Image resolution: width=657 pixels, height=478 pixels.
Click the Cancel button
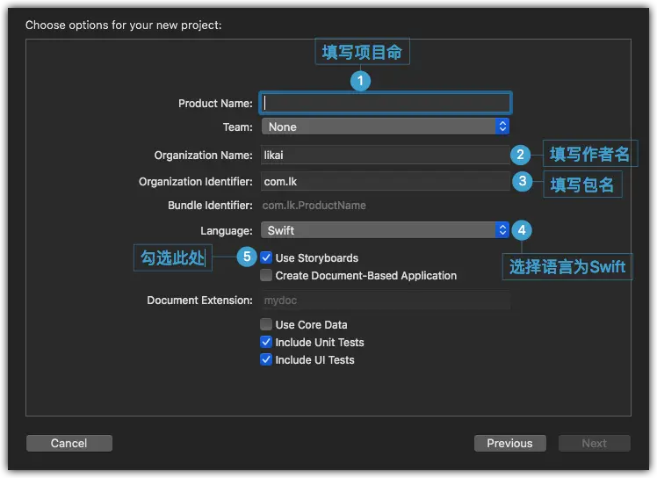[x=69, y=443]
